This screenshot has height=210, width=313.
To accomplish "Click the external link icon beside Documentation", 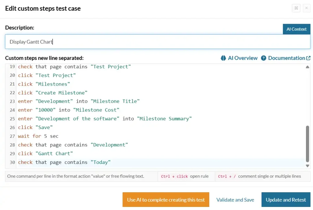I will tap(308, 58).
